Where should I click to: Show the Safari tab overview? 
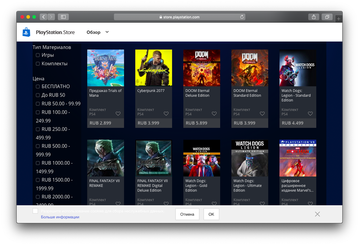tap(327, 17)
